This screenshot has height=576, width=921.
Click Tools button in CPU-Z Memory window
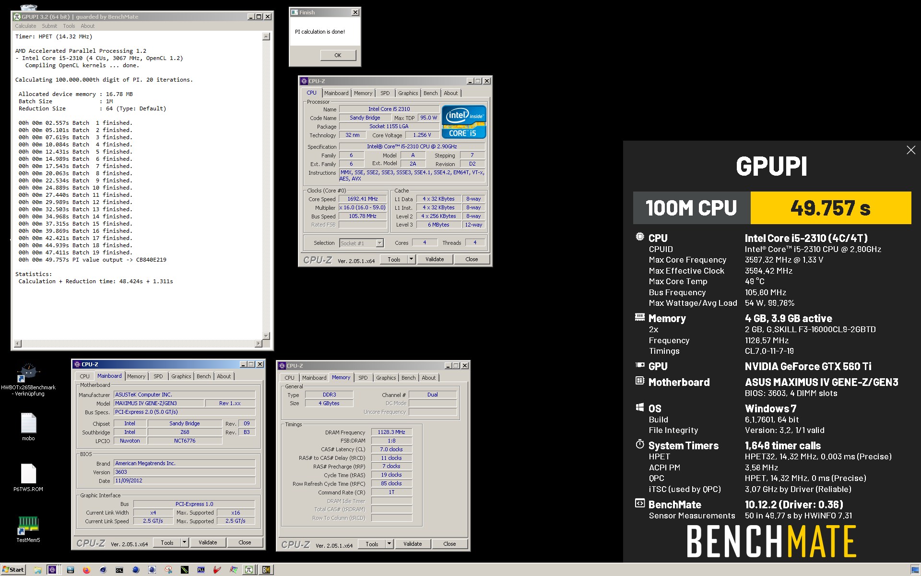(x=372, y=544)
